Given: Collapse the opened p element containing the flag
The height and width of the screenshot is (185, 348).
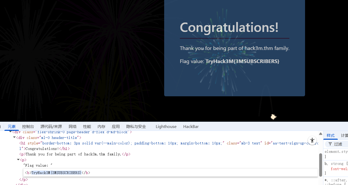Looking at the screenshot, I should tap(18, 160).
